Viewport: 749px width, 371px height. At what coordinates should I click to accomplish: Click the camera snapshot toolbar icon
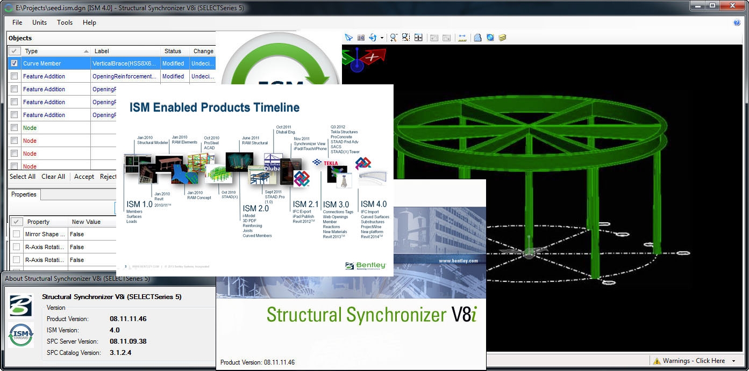(x=361, y=38)
